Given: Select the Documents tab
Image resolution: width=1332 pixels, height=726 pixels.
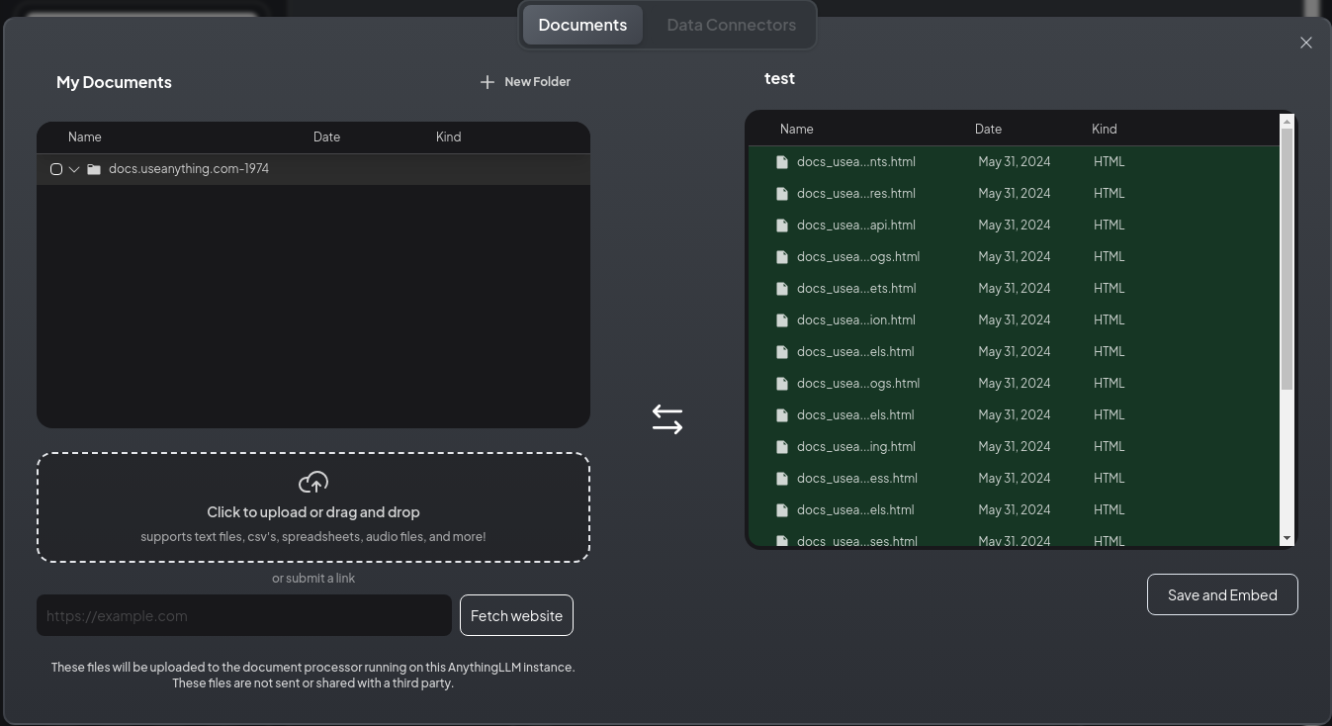Looking at the screenshot, I should tap(582, 25).
